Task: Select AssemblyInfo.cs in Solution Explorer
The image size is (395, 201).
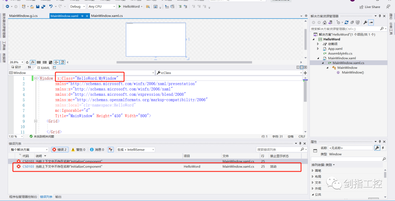Action: 340,53
